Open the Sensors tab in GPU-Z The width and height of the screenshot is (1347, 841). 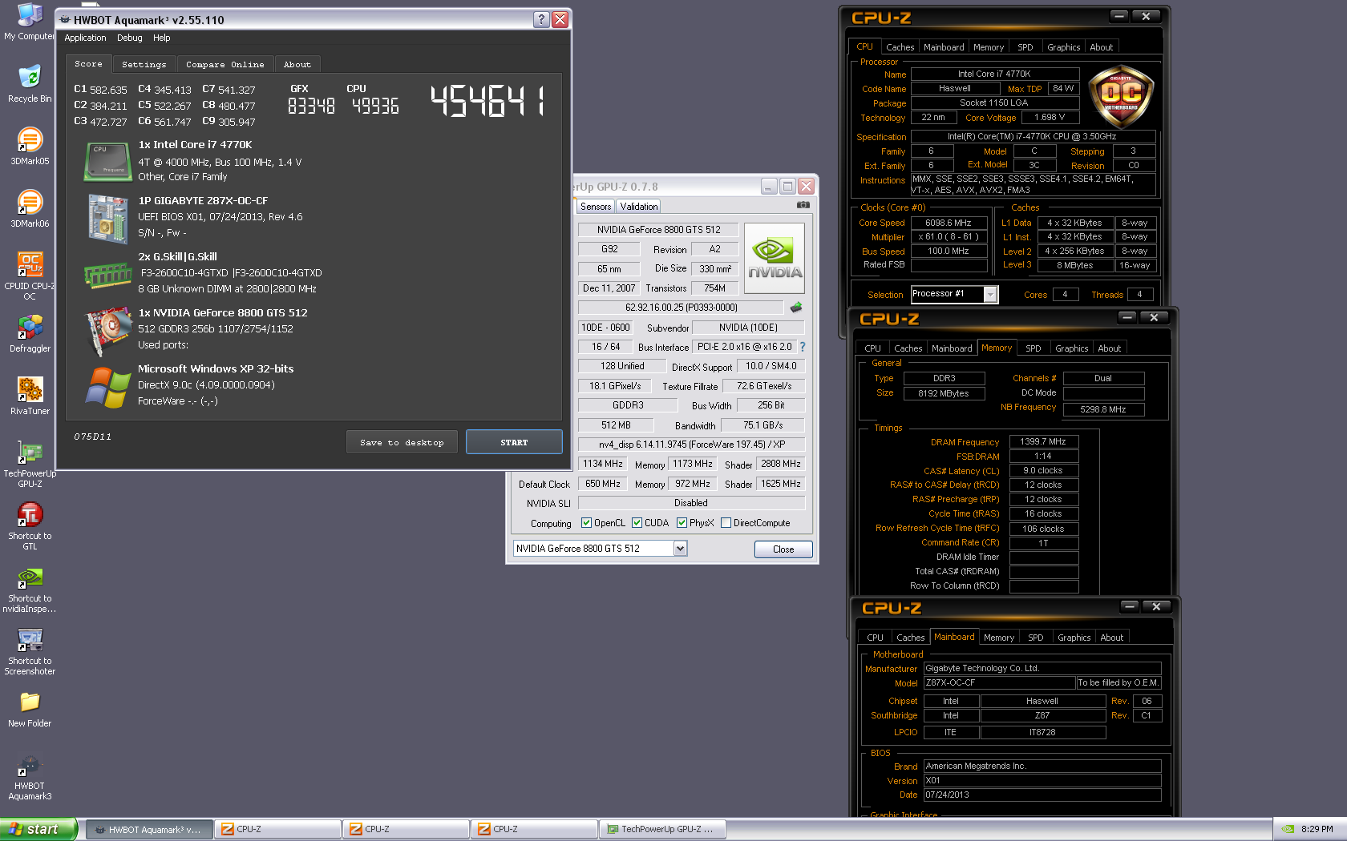[x=596, y=207]
